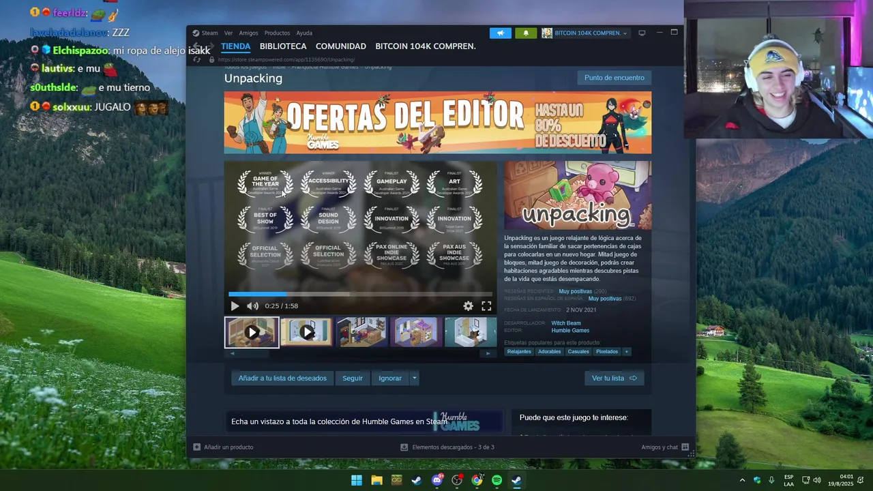Open the fifth bathroom screenshot thumbnail
This screenshot has height=491, width=873.
(470, 332)
